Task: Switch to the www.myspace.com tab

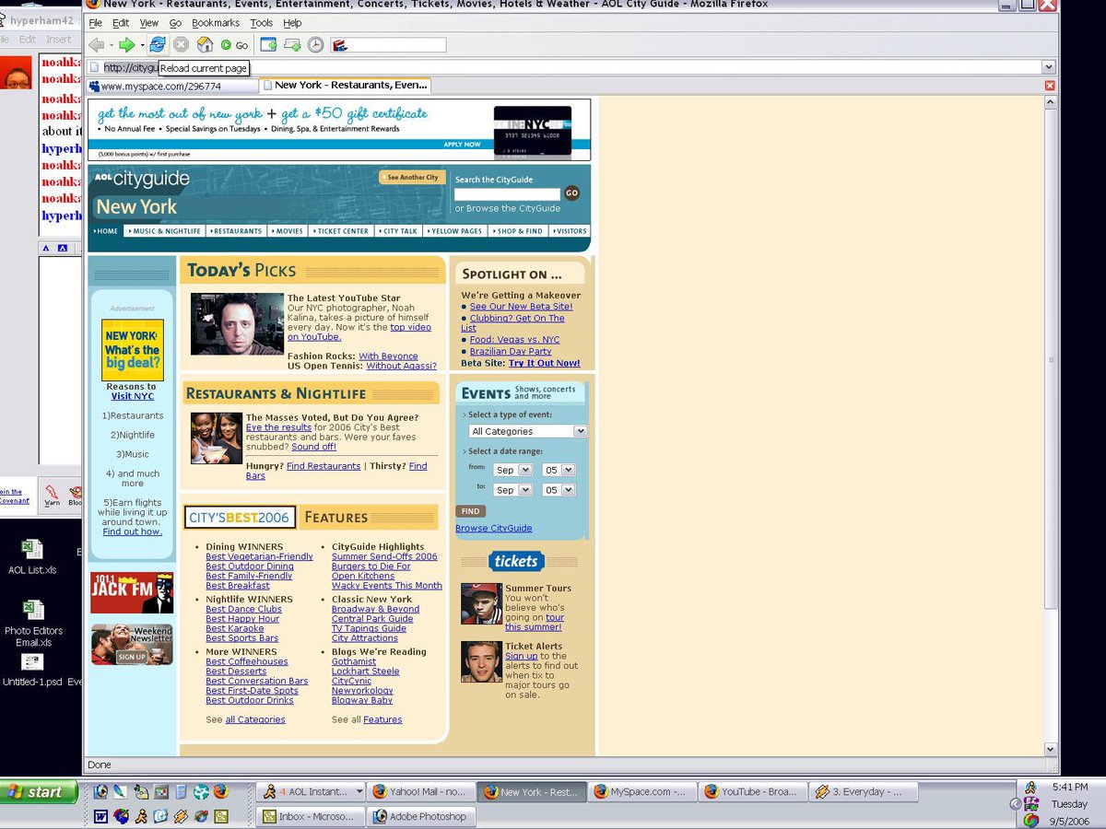Action: pos(172,86)
